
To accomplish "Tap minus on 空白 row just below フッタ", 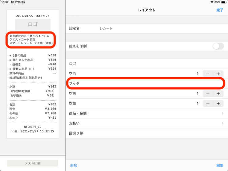I will 208,94.
